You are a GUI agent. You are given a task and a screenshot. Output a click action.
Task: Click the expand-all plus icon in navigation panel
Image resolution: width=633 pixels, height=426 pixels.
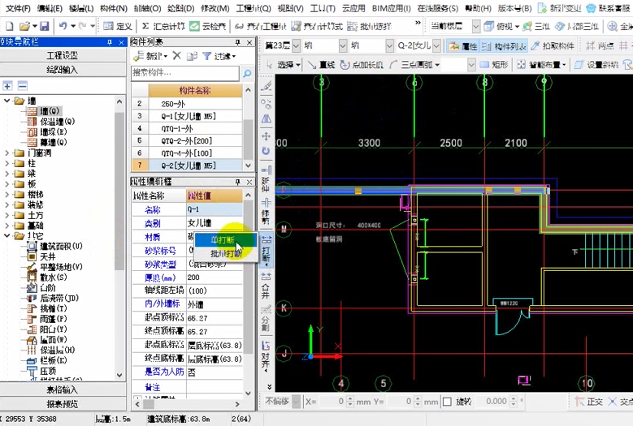pyautogui.click(x=7, y=85)
